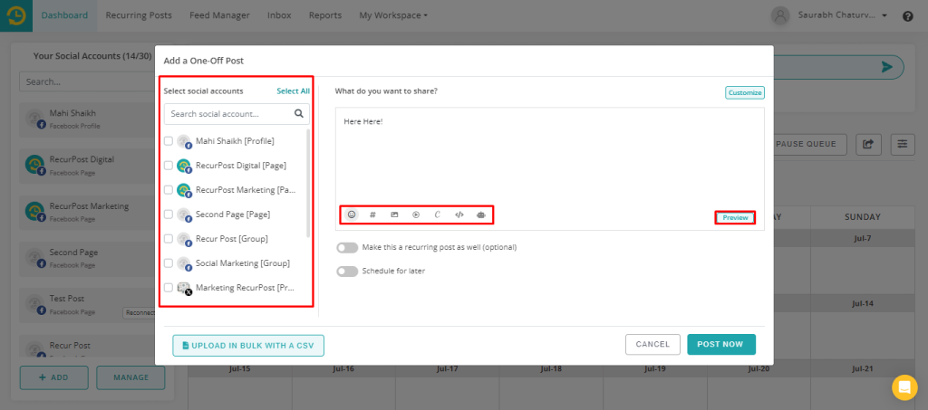The image size is (928, 410).
Task: Check the Second Page [Page] checkbox
Action: coord(169,215)
